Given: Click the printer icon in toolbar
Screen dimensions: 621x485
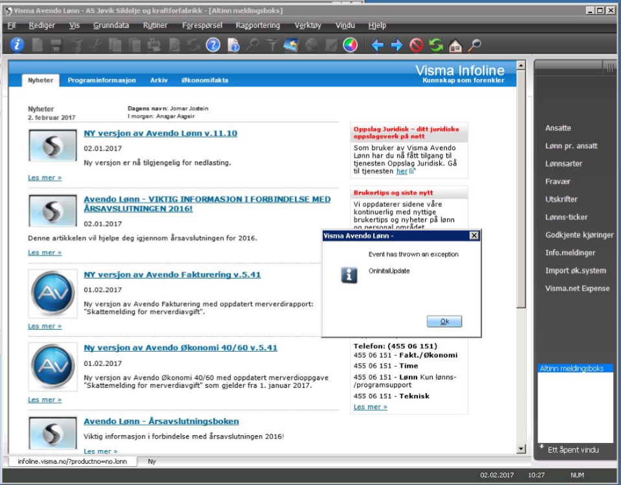Looking at the screenshot, I should tap(154, 45).
